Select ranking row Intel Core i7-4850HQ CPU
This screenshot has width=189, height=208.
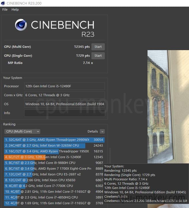click(x=54, y=197)
